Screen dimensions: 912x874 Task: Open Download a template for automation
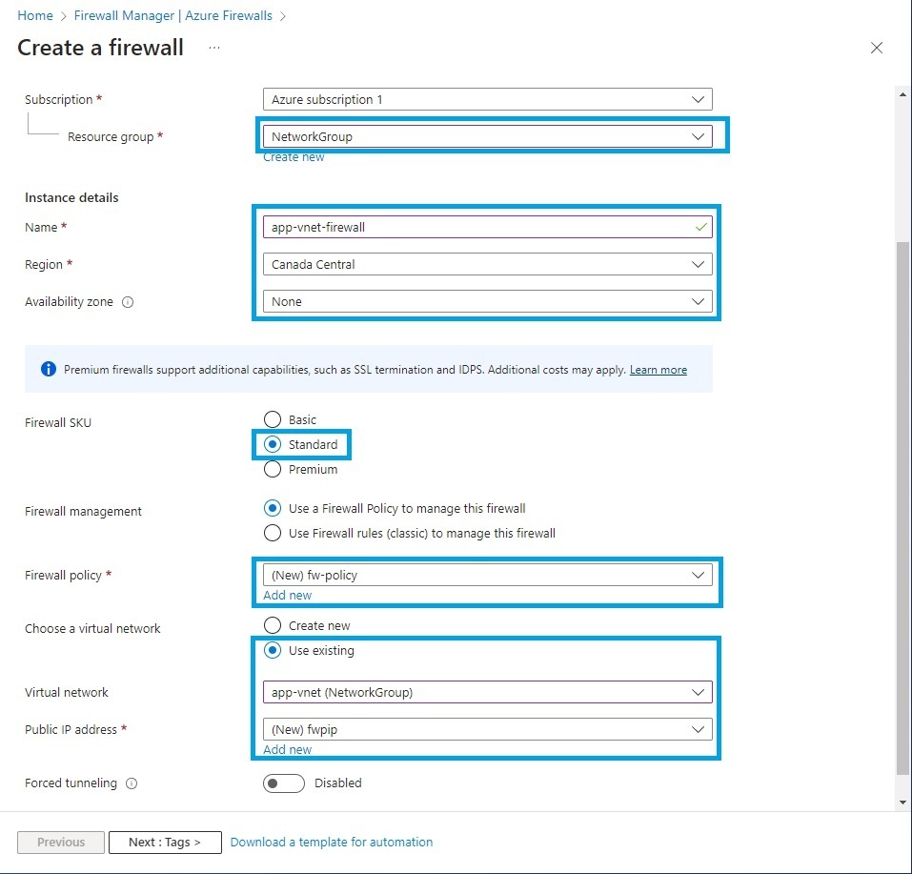pos(331,842)
